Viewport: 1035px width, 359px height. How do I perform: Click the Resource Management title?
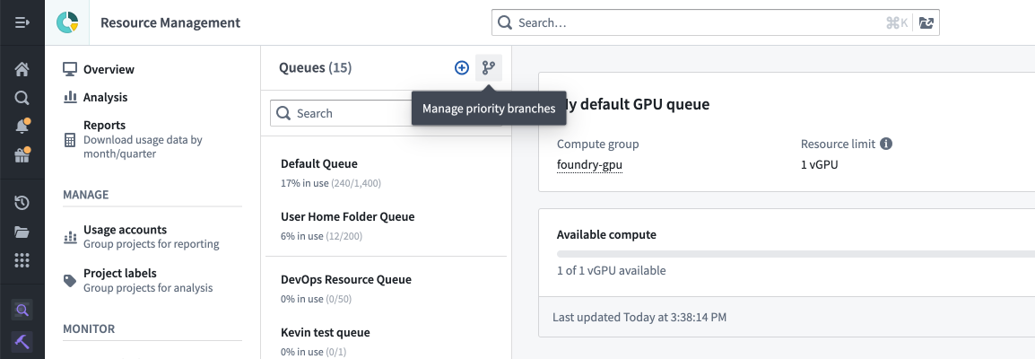170,22
